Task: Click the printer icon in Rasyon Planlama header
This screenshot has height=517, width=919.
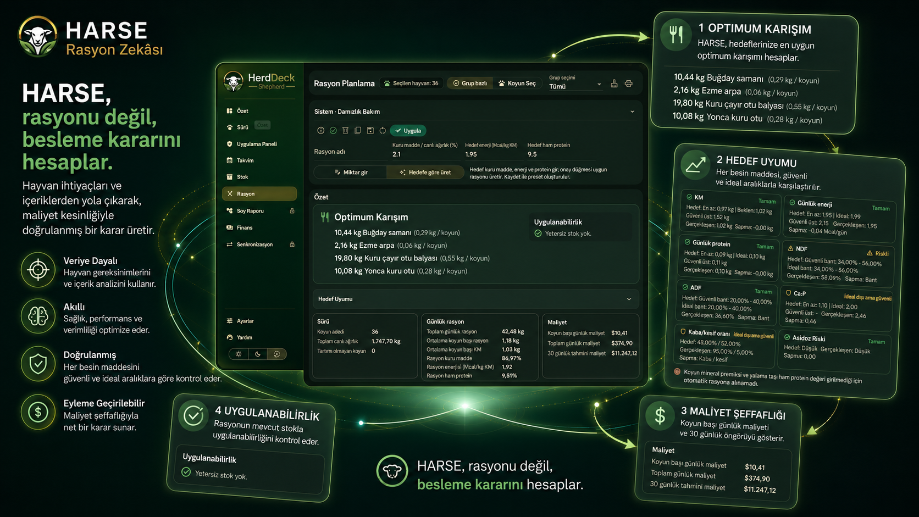Action: pyautogui.click(x=629, y=84)
